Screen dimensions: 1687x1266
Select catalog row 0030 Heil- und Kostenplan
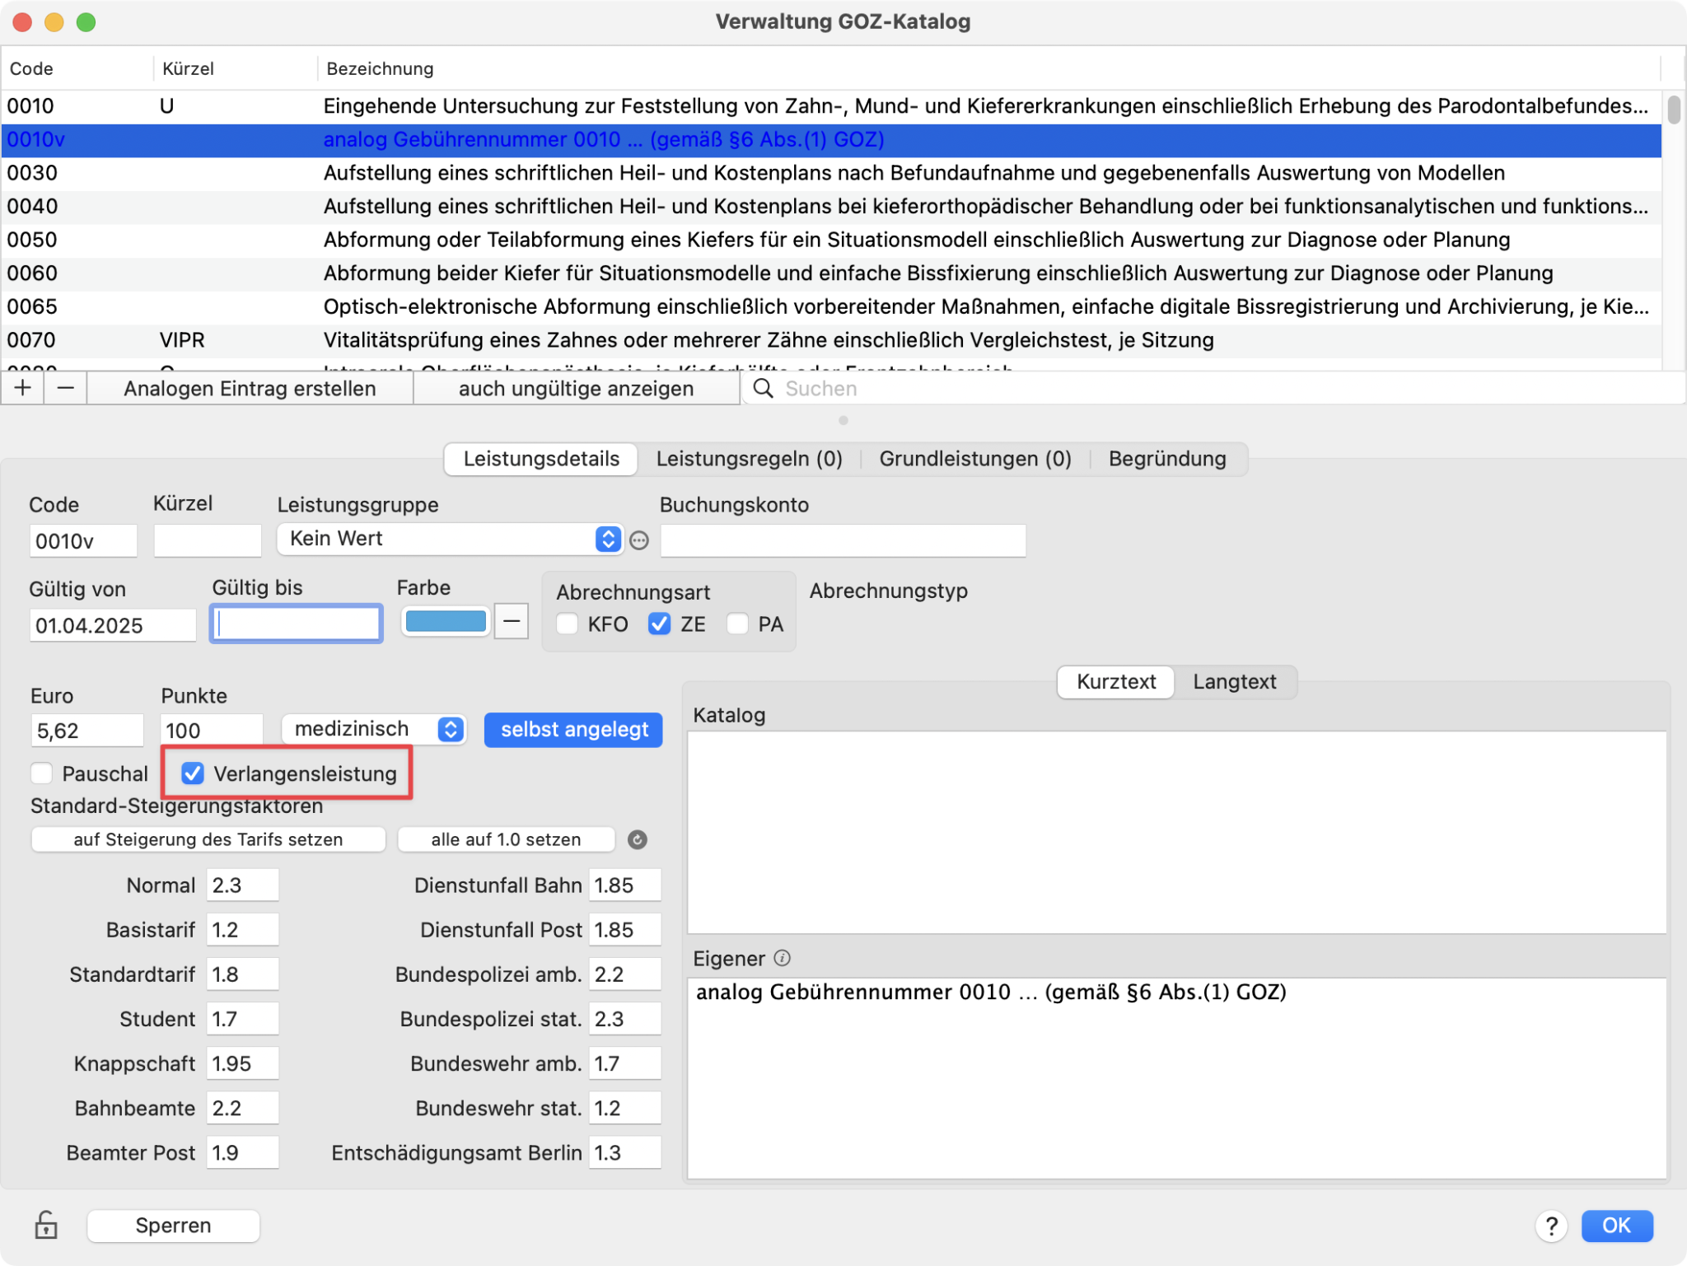[831, 173]
